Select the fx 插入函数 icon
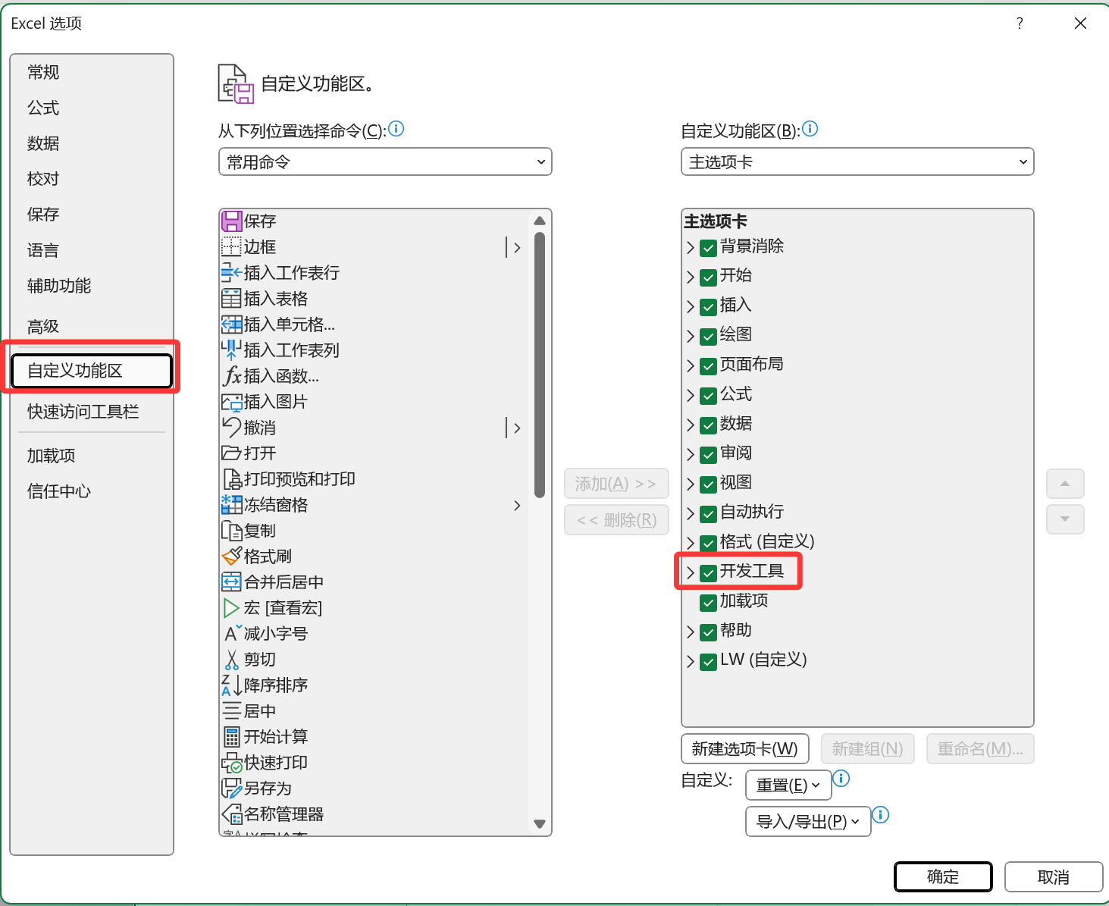Viewport: 1109px width, 906px height. (231, 376)
